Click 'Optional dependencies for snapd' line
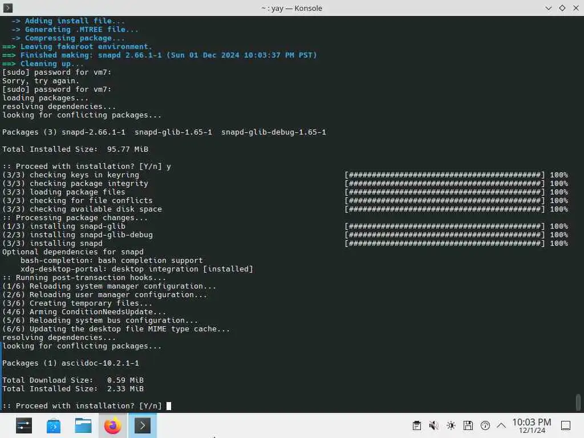Screen dimensions: 584x438 [72, 252]
